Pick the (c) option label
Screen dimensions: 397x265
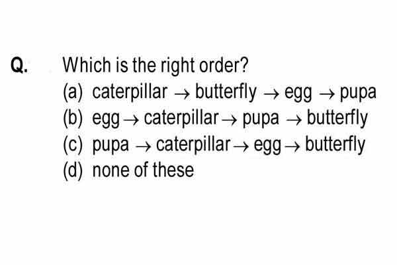click(73, 144)
